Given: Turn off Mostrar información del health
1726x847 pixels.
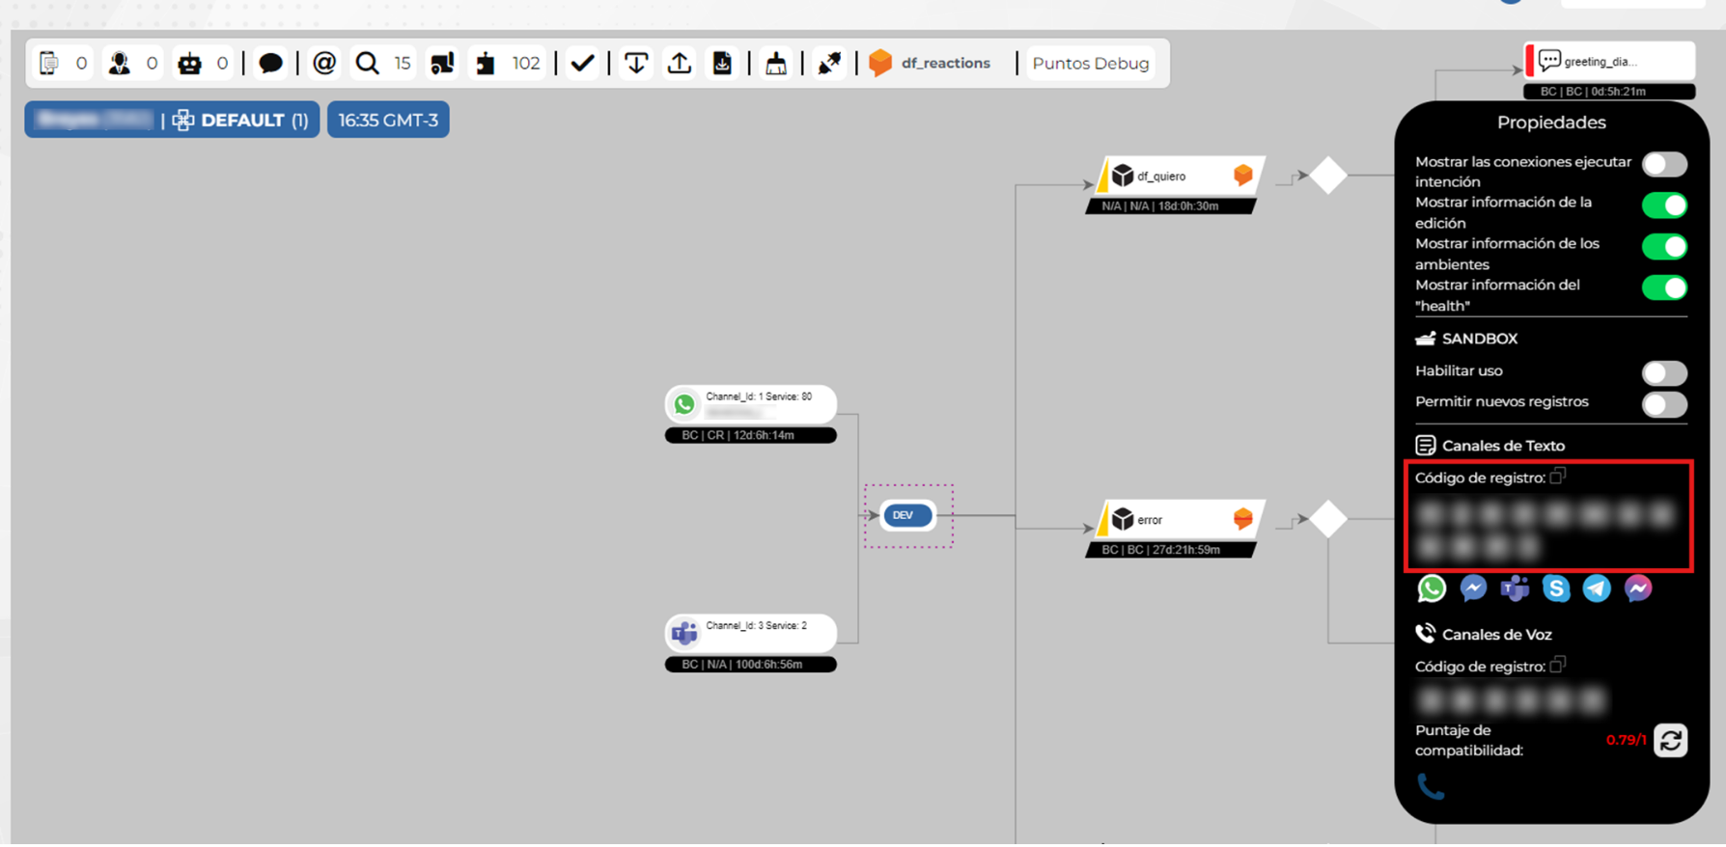Looking at the screenshot, I should 1664,287.
